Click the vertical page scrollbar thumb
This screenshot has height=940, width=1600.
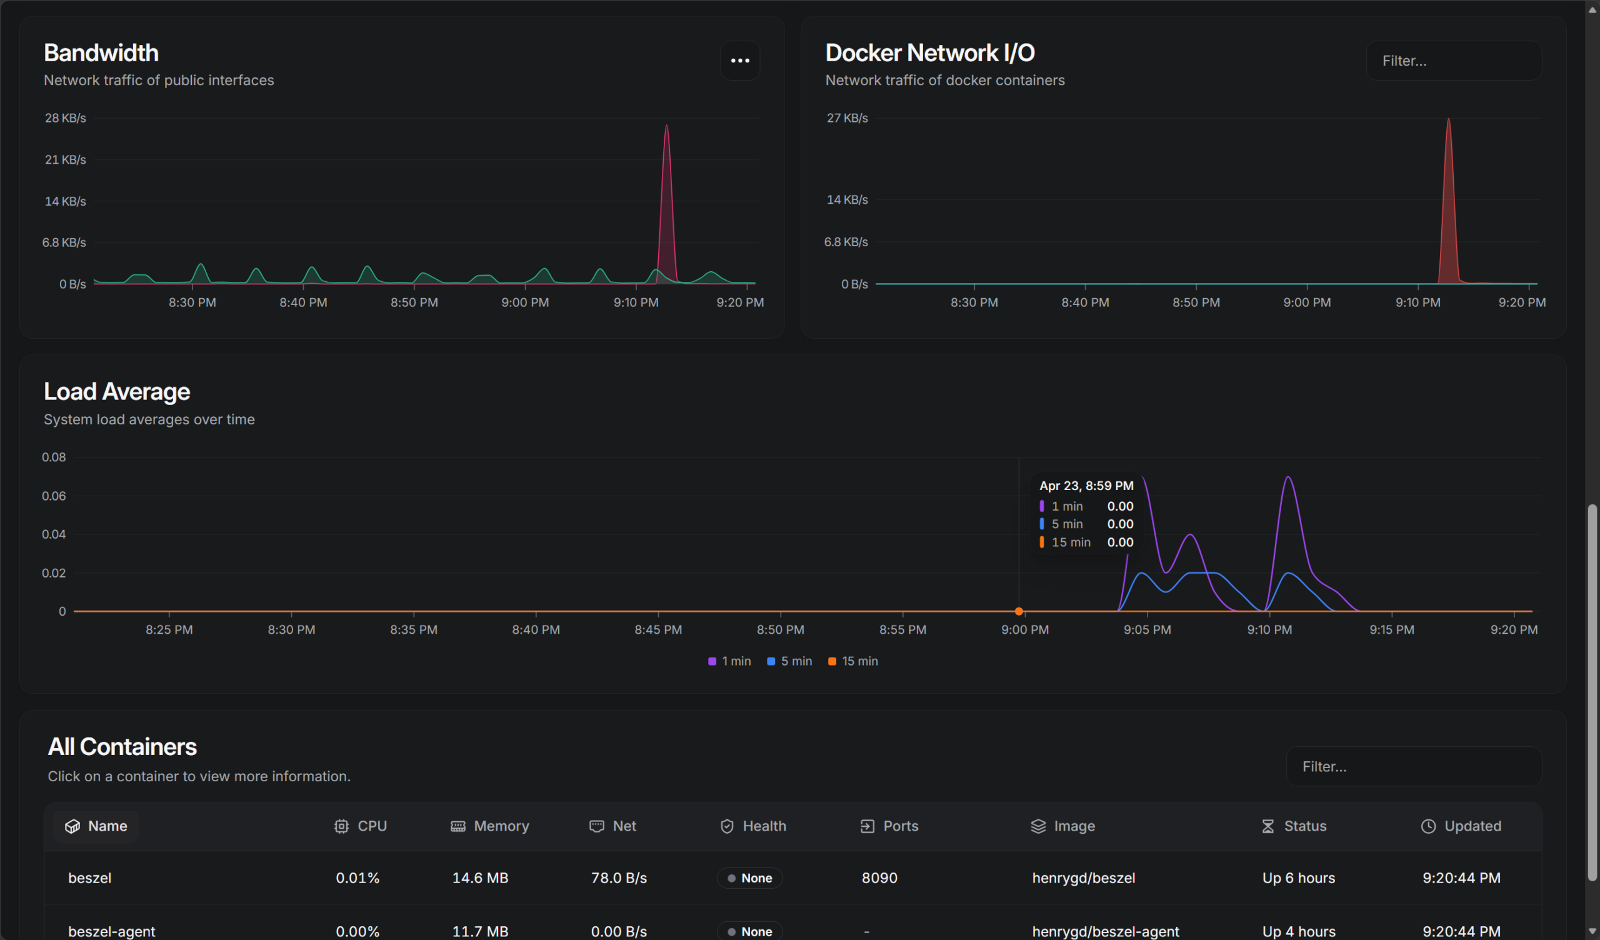coord(1592,692)
